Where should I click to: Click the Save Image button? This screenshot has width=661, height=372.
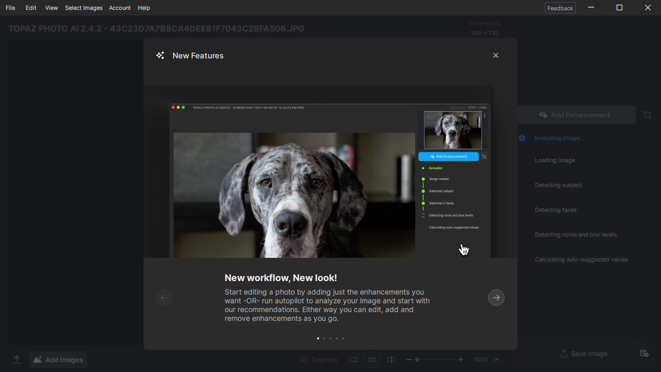pyautogui.click(x=584, y=353)
